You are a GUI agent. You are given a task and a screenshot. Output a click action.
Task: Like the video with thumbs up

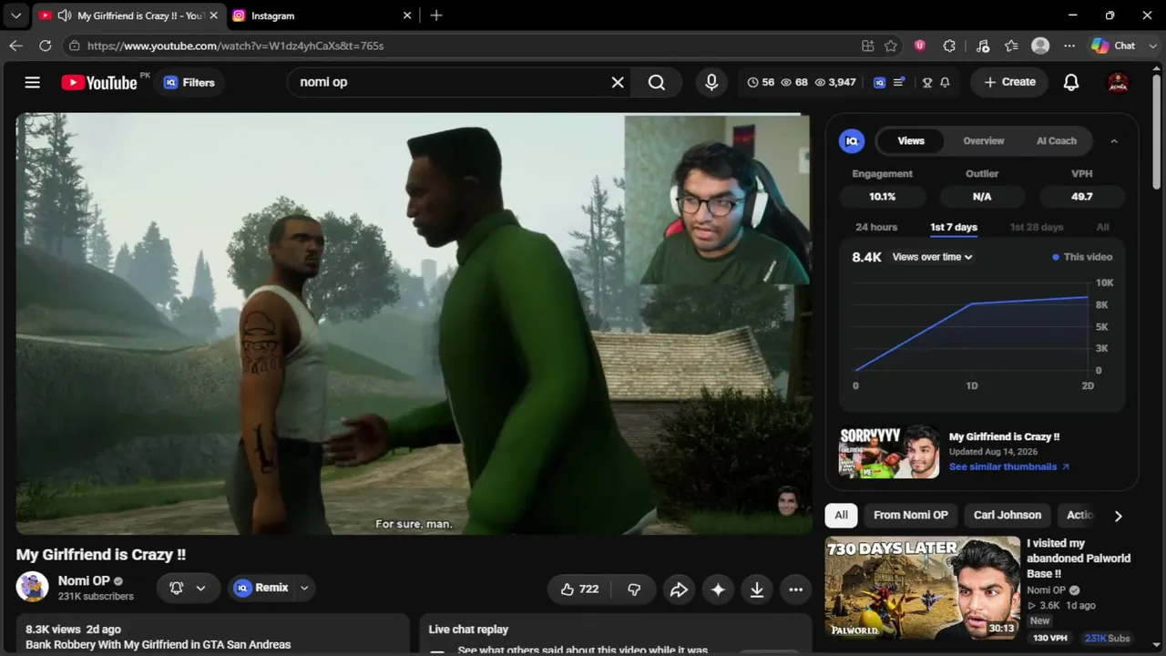(x=579, y=589)
